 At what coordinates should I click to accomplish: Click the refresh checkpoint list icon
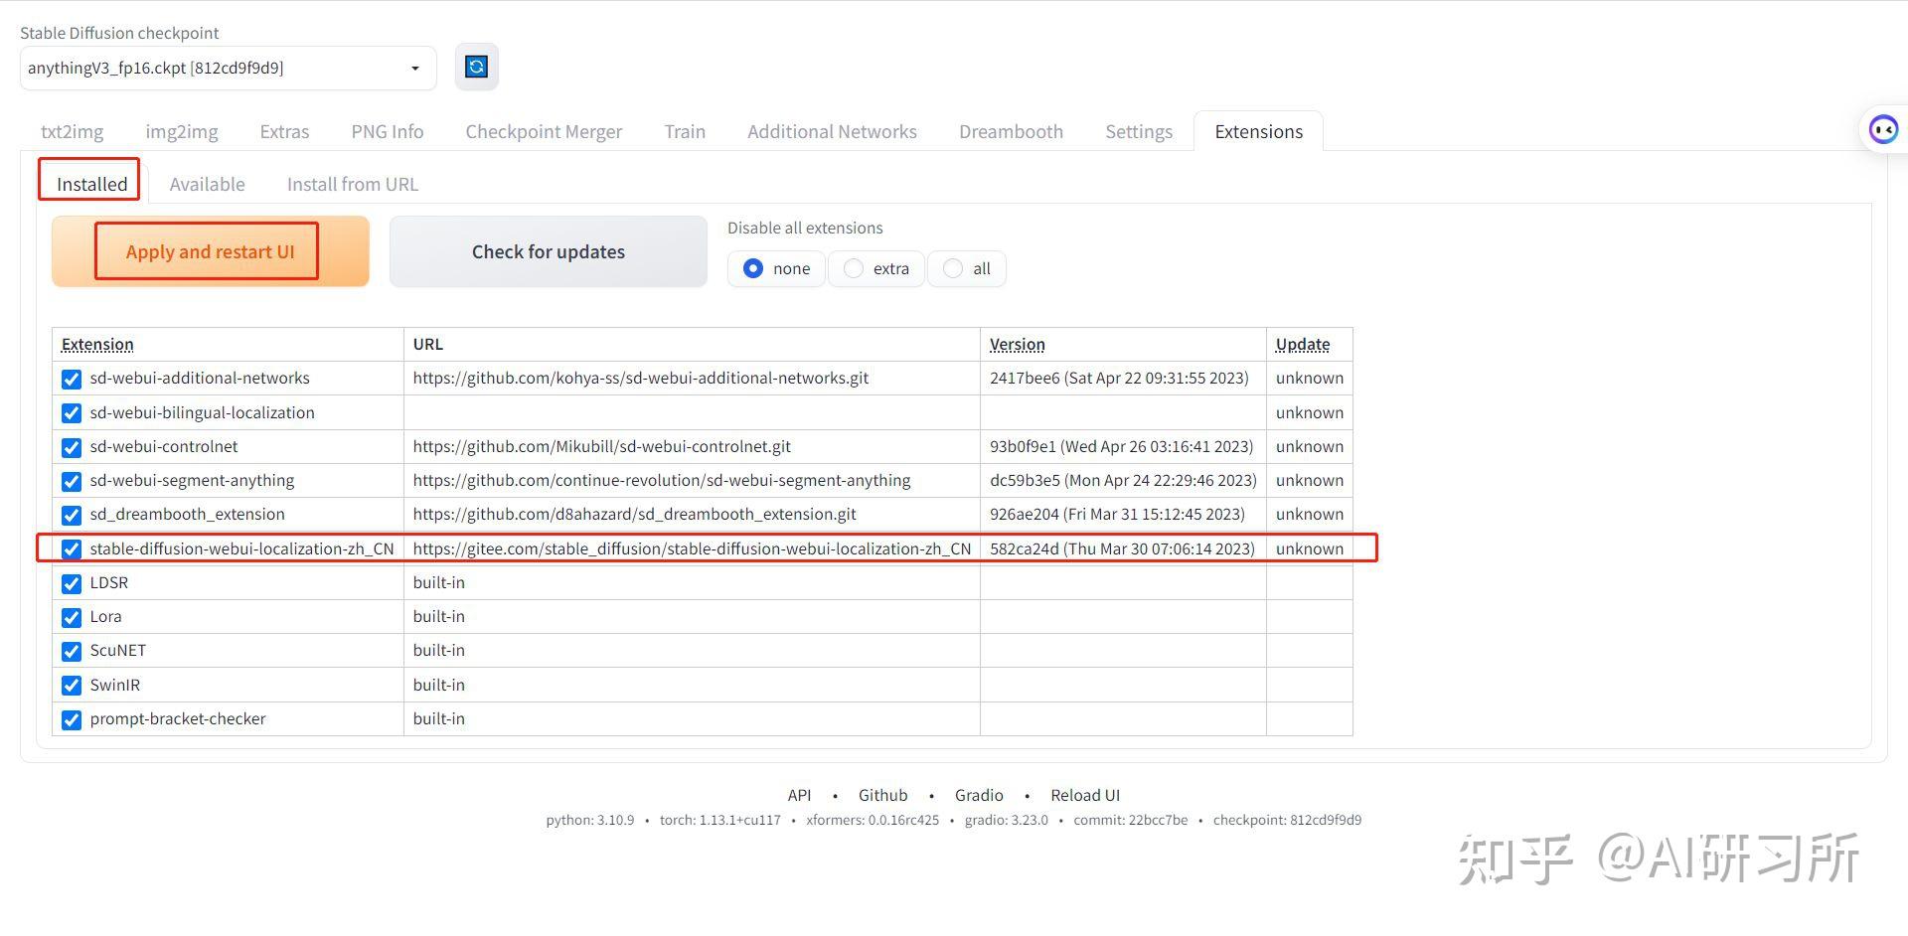(x=477, y=67)
